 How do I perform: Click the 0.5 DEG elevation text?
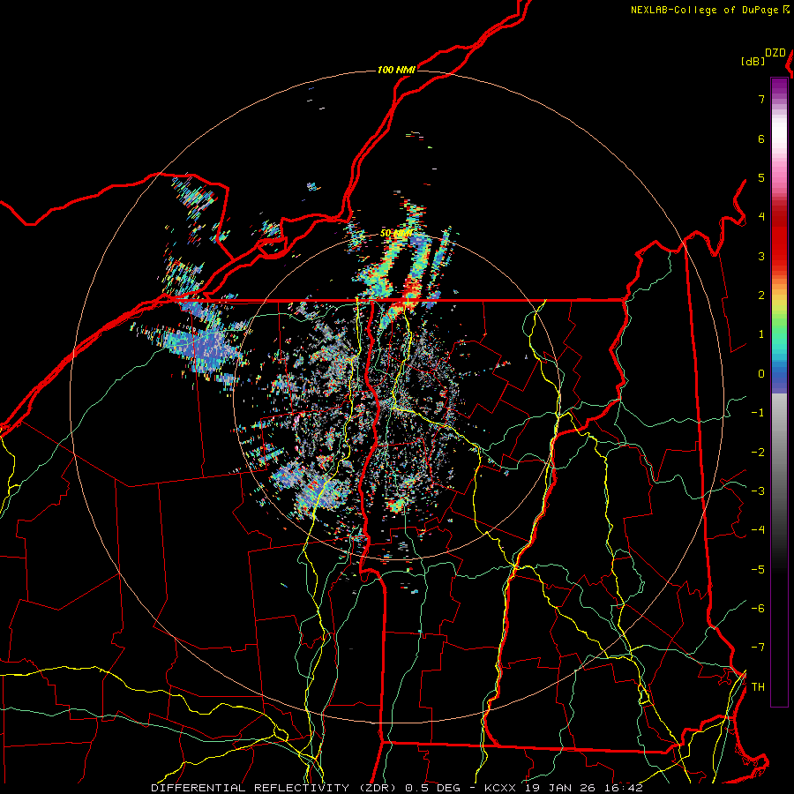pos(432,788)
